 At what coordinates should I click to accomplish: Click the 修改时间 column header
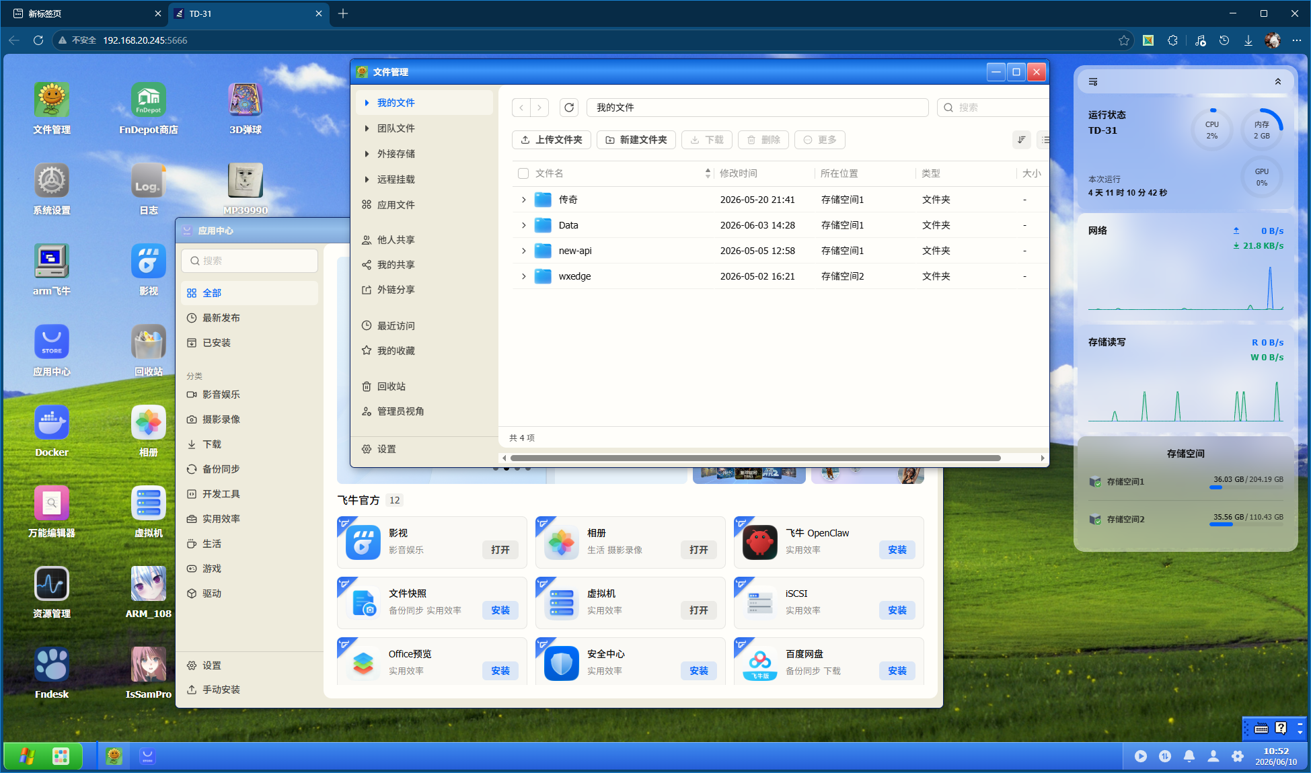(x=739, y=173)
